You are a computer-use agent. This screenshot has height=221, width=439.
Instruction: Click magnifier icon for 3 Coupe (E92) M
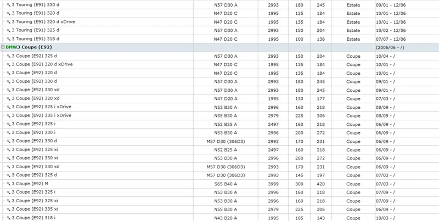tap(8, 184)
